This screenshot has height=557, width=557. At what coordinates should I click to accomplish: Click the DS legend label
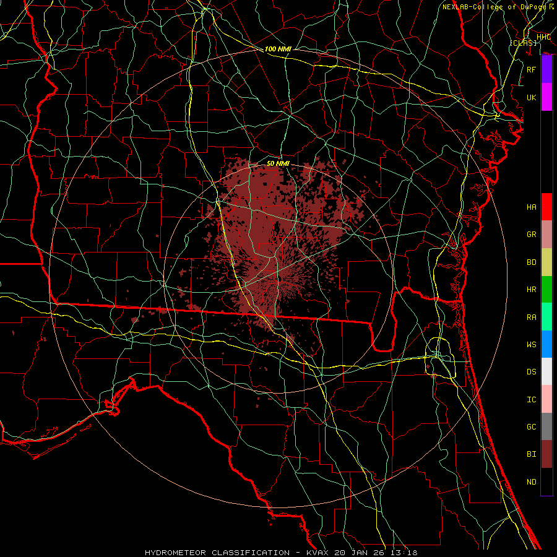click(532, 372)
